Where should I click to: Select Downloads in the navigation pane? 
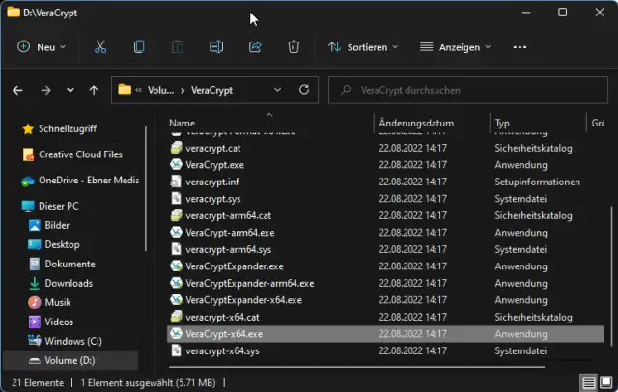point(69,283)
